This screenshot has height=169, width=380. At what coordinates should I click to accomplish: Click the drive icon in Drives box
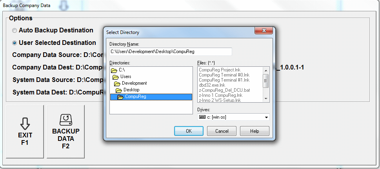pyautogui.click(x=202, y=117)
